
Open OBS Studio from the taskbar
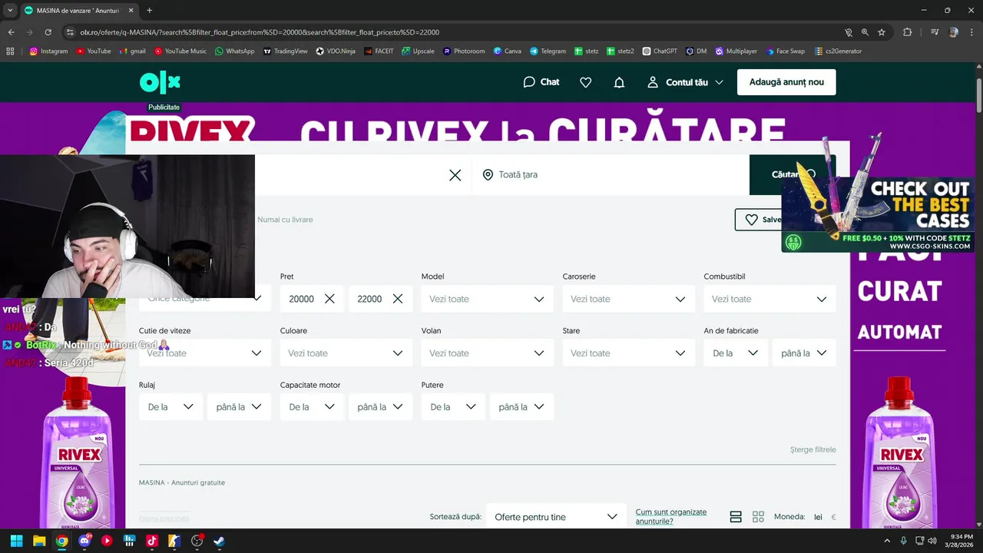click(x=197, y=541)
